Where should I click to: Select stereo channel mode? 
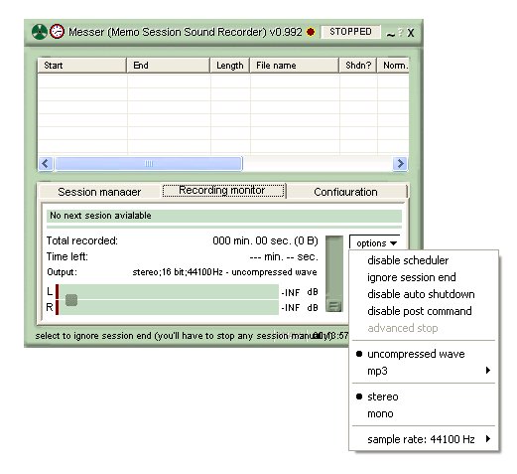pyautogui.click(x=424, y=396)
